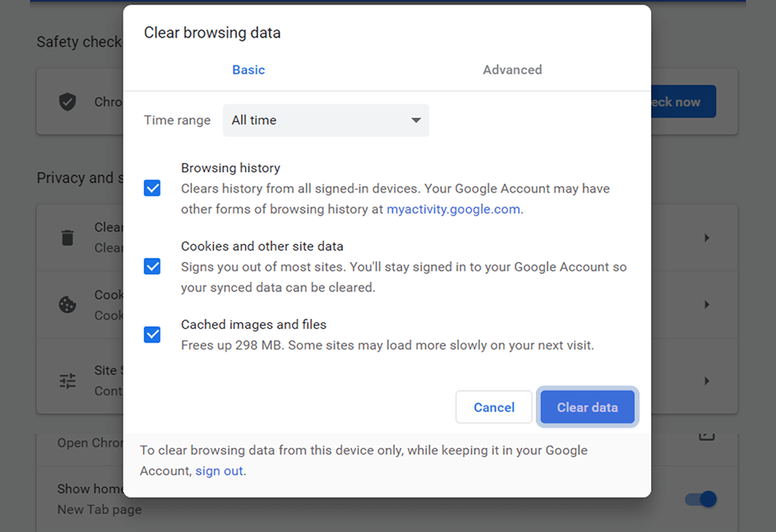Open the Time range dropdown
The height and width of the screenshot is (532, 776).
coord(325,120)
